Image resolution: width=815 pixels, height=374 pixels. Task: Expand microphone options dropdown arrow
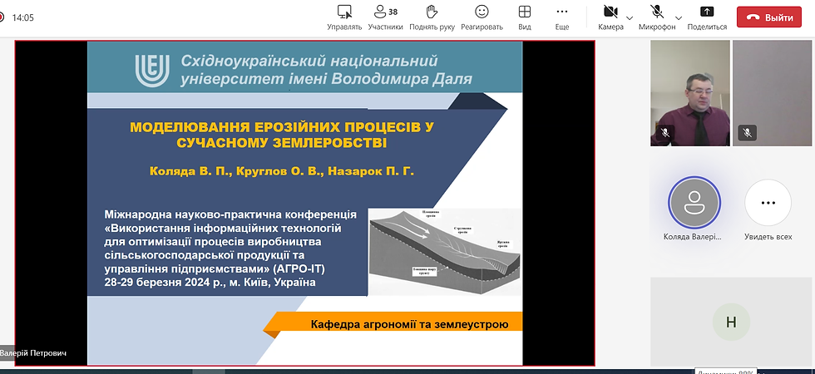click(679, 17)
